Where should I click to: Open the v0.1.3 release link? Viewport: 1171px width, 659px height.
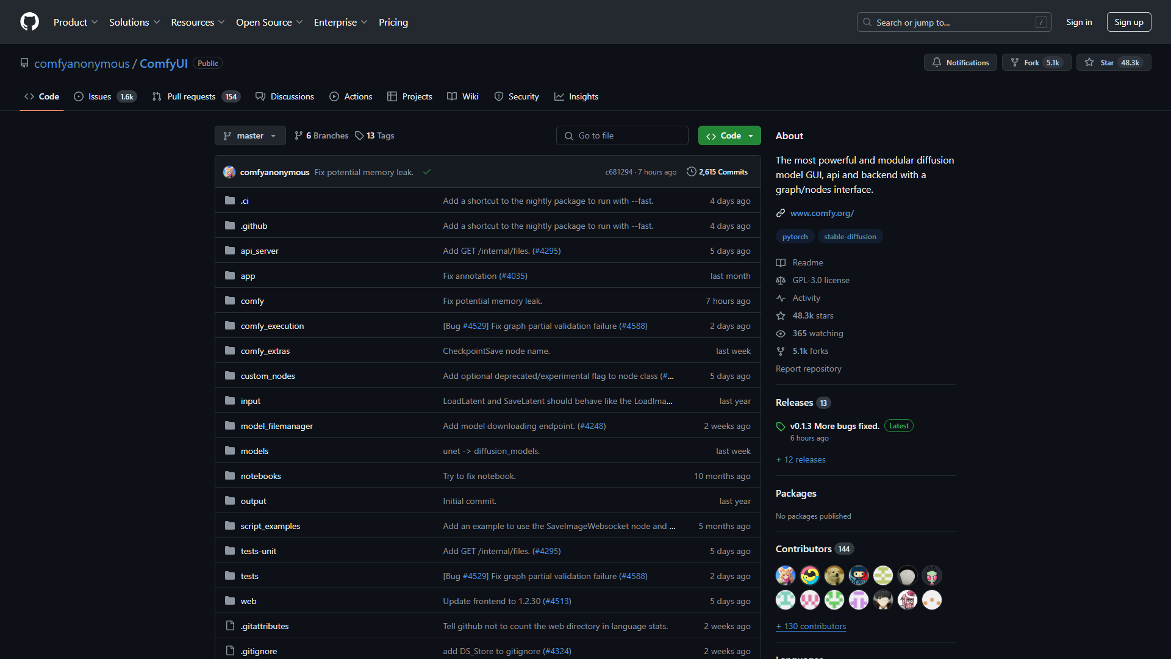834,426
